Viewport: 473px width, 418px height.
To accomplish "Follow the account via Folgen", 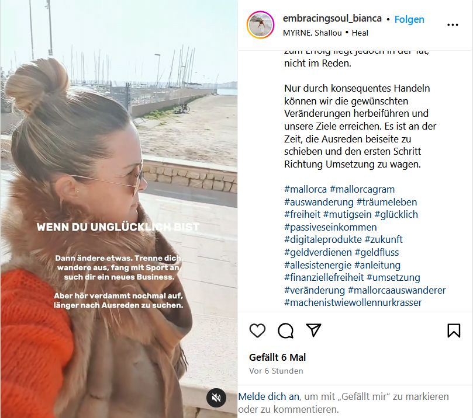I will (x=409, y=19).
